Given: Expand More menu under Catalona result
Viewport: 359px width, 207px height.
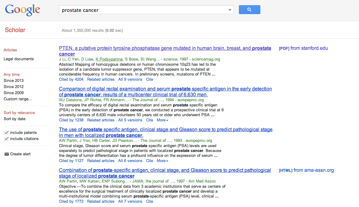Looking at the screenshot, I should 162,120.
